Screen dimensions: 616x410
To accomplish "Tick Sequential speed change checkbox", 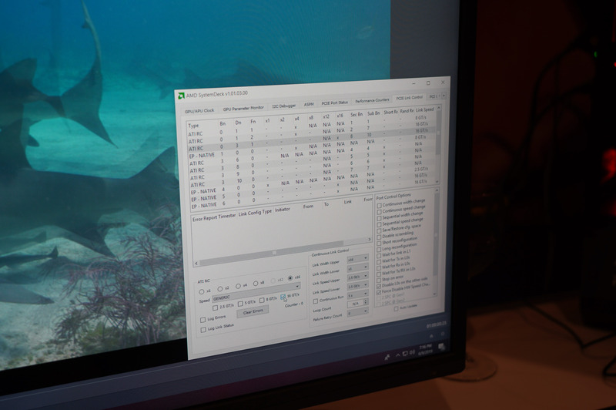I will [379, 224].
